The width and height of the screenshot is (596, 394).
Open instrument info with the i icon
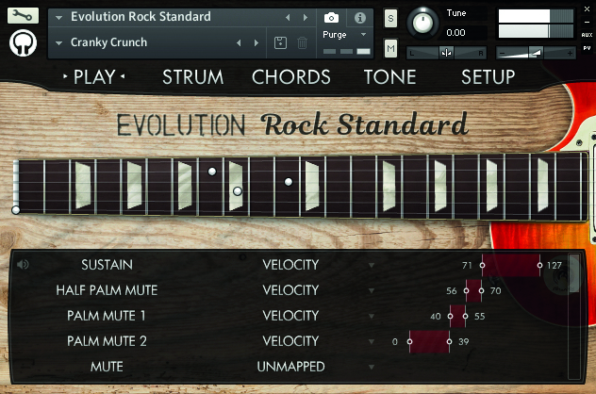click(360, 18)
